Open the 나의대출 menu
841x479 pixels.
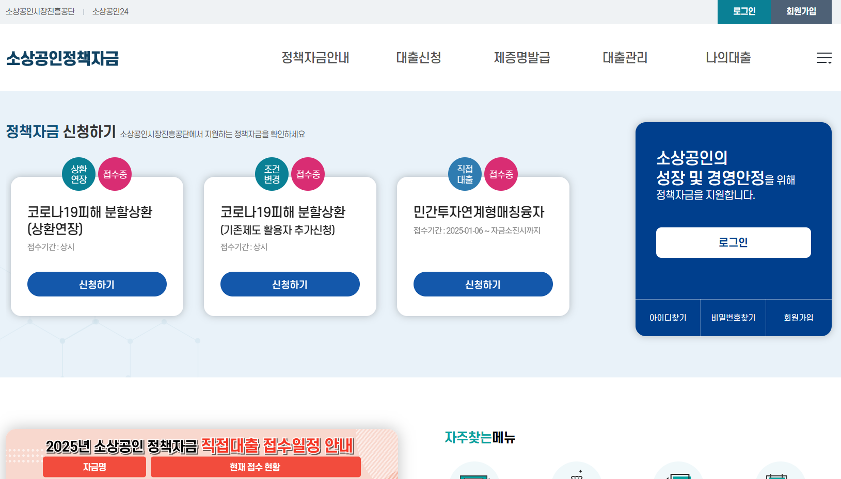click(x=728, y=58)
